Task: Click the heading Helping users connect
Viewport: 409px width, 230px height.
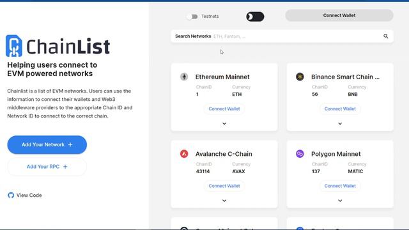Action: [x=52, y=69]
